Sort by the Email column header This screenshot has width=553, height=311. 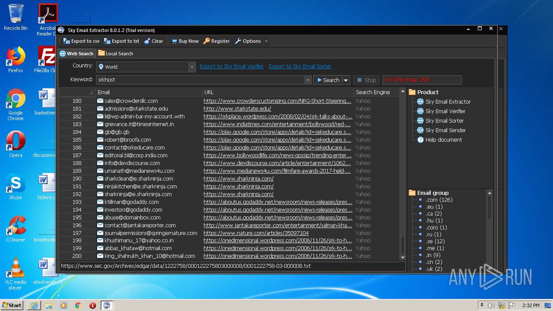click(149, 92)
